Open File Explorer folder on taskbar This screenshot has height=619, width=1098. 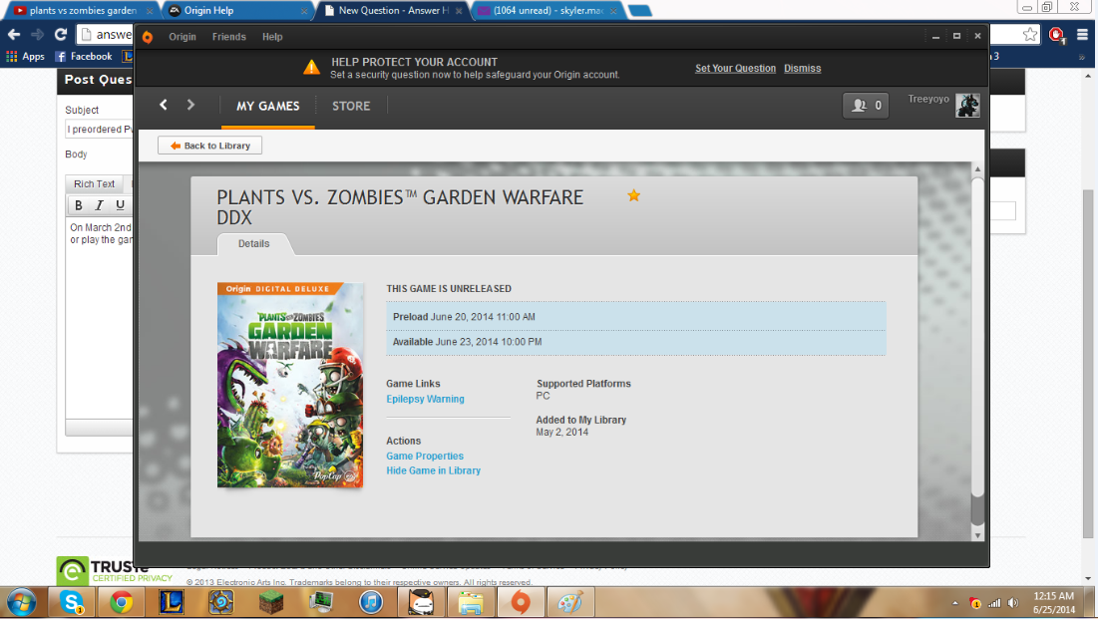pos(471,602)
